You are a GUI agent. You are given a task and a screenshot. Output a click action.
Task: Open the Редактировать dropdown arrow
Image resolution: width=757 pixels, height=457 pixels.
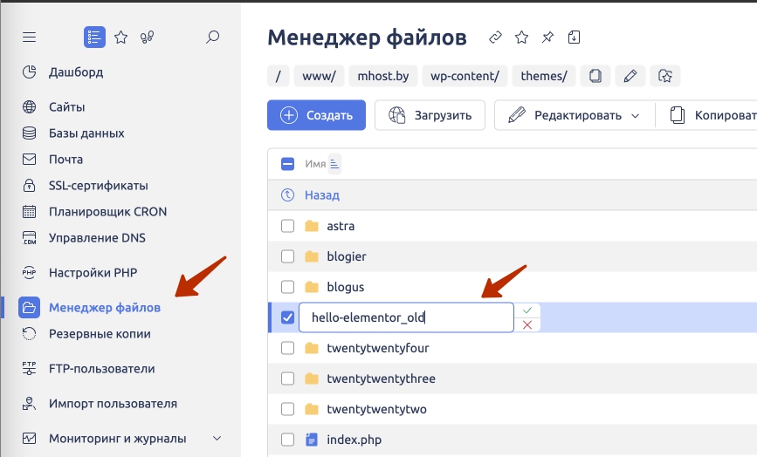636,116
